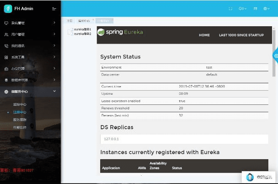
Task: Open the mail message icon
Action: click(x=255, y=8)
